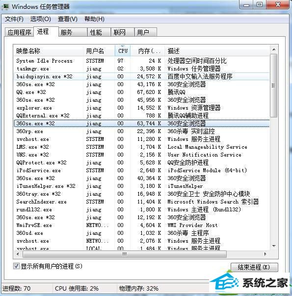This screenshot has height=296, width=292.
Task: Switch to the 服务 tab
Action: (73, 32)
